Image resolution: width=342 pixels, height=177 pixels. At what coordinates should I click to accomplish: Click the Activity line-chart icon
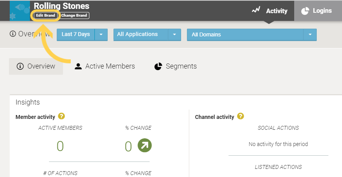coord(256,10)
